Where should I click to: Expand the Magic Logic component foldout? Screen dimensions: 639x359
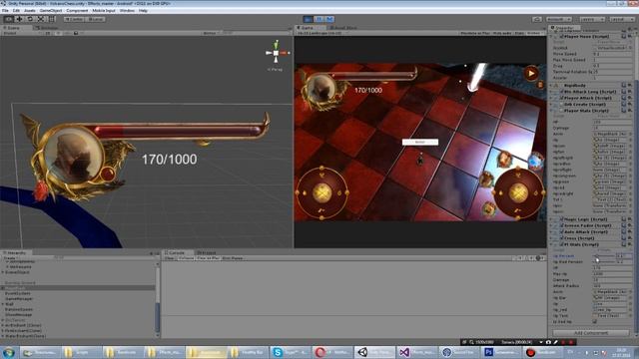551,219
